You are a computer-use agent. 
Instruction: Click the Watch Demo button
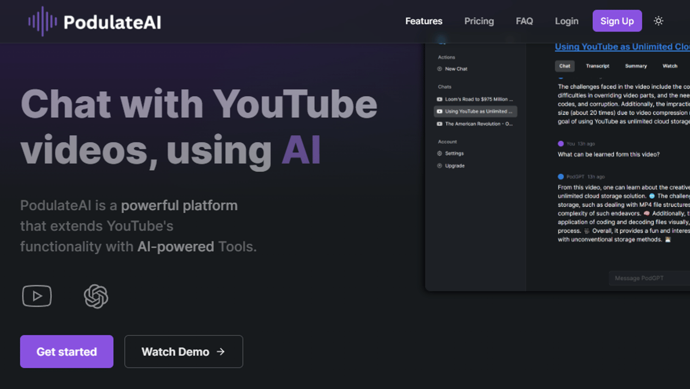click(x=184, y=352)
